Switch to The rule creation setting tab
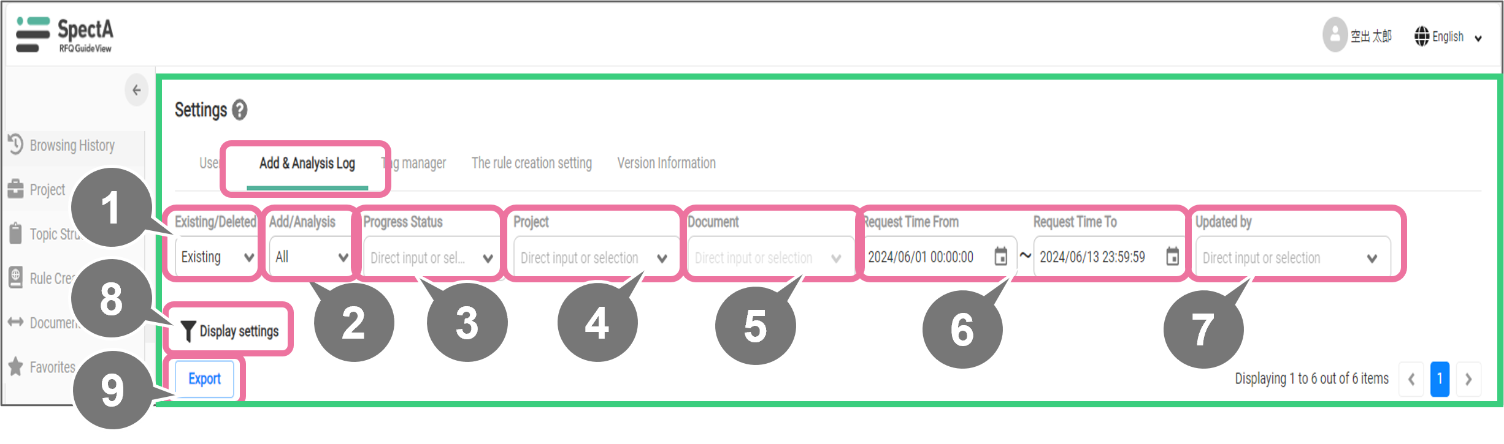 pos(531,164)
